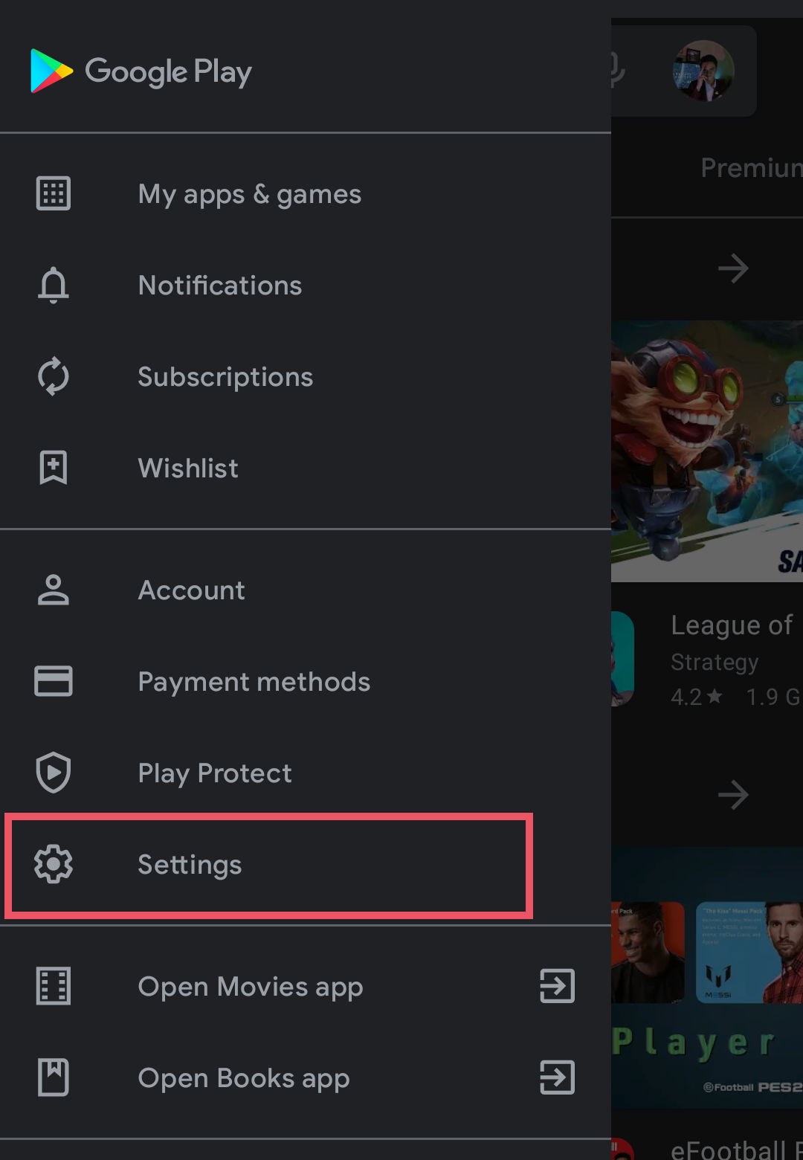Open League of Legends game listing

pyautogui.click(x=733, y=625)
